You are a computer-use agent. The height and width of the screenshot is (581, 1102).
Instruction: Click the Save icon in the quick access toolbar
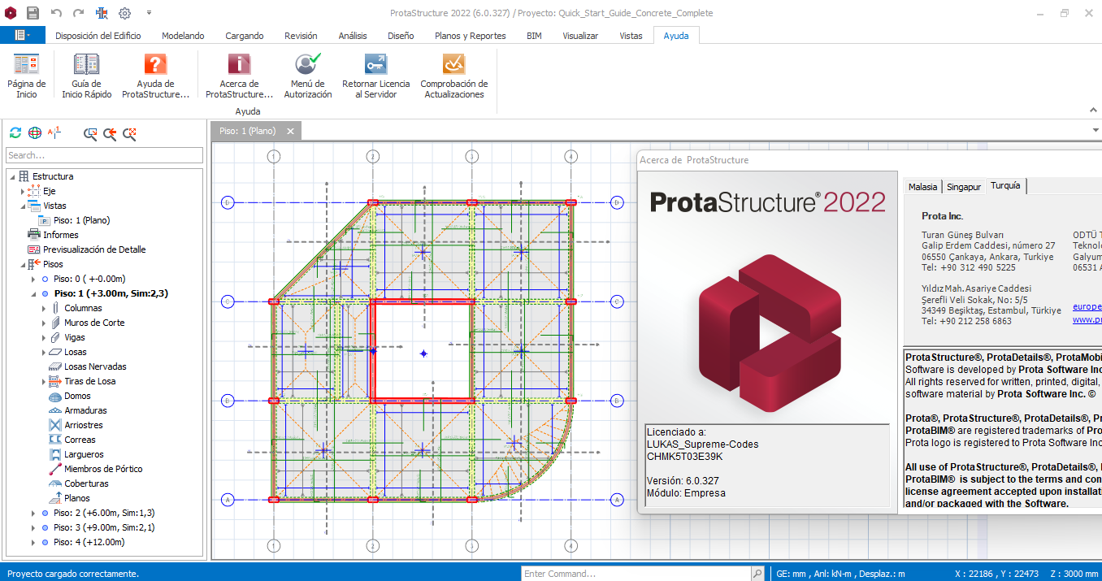point(33,13)
